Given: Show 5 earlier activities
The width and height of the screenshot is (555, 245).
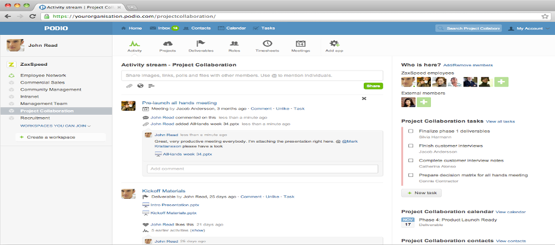Looking at the screenshot, I should tap(198, 230).
